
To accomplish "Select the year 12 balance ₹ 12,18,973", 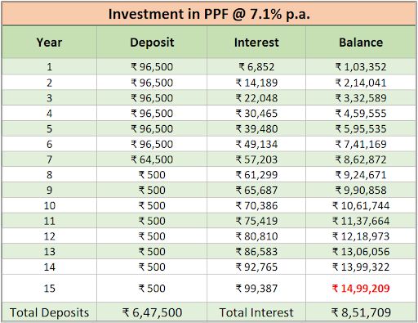I will coord(361,236).
